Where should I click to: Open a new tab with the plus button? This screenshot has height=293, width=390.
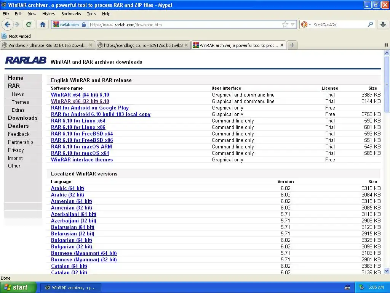[292, 45]
